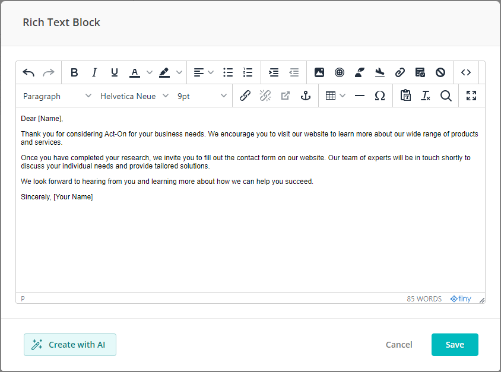Click on 'Sincerely, [Your Name]' line
This screenshot has width=501, height=372.
pos(57,197)
